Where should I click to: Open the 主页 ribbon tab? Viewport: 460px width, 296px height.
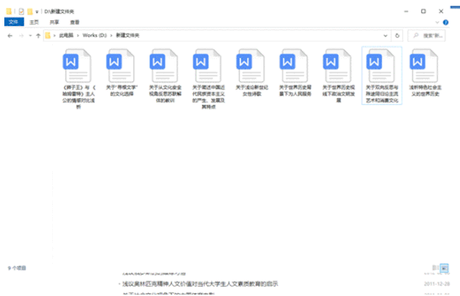pyautogui.click(x=34, y=22)
